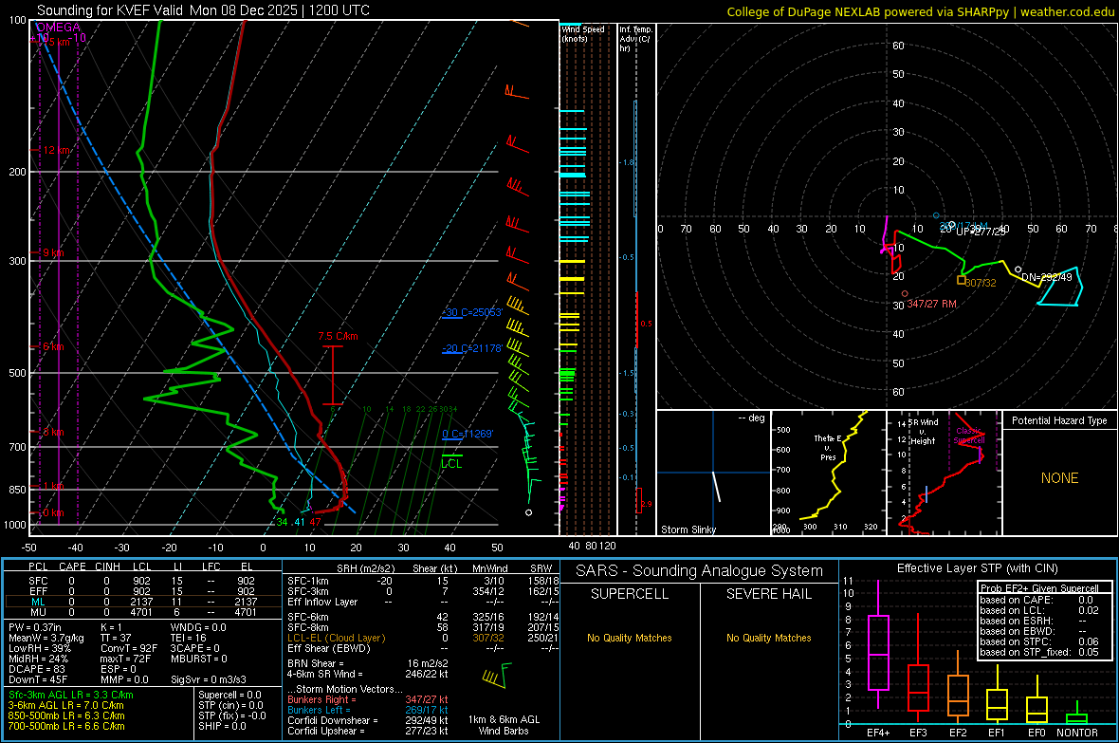The image size is (1119, 743).
Task: Click the weather.cod.edu NEXLAB credit text
Action: click(x=920, y=11)
